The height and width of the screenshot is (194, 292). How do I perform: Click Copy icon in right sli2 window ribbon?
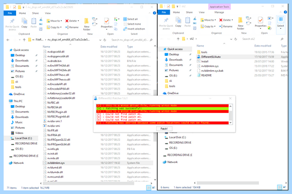pos(178,20)
